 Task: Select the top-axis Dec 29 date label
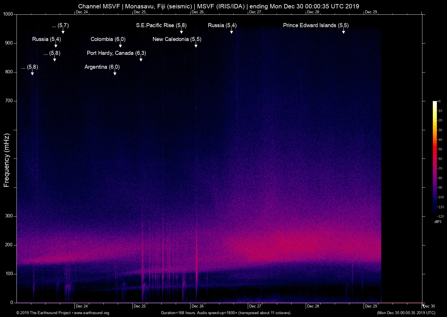click(x=371, y=12)
